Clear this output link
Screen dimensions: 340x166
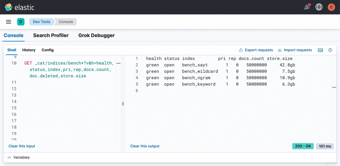[x=145, y=146]
